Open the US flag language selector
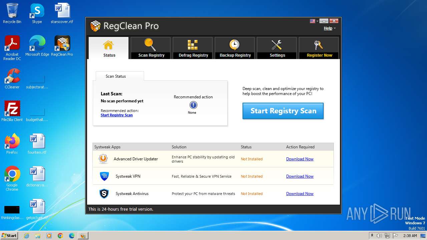 314,21
